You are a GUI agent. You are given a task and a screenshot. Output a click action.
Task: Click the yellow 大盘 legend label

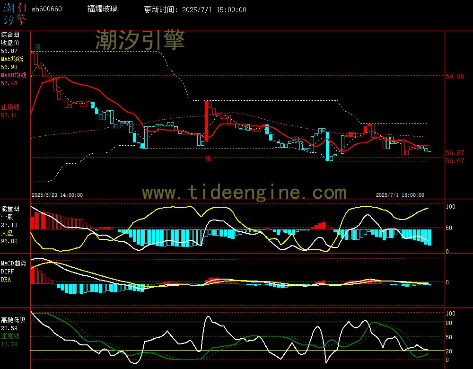click(7, 233)
